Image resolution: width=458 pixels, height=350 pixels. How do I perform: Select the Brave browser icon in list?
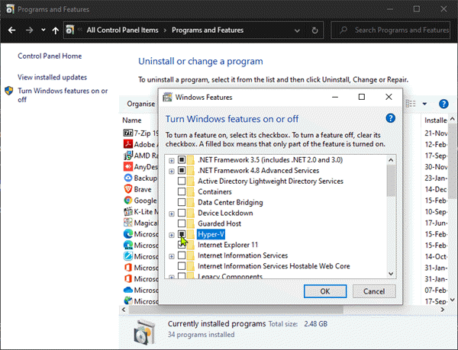pyautogui.click(x=128, y=188)
